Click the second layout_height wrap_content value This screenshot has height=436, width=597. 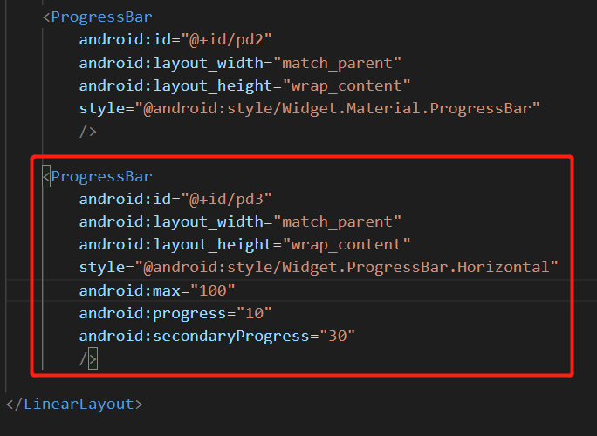[x=347, y=245]
